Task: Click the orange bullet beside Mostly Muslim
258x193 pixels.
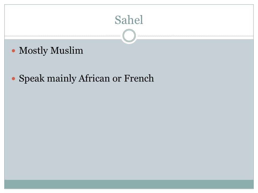Action: click(x=13, y=51)
